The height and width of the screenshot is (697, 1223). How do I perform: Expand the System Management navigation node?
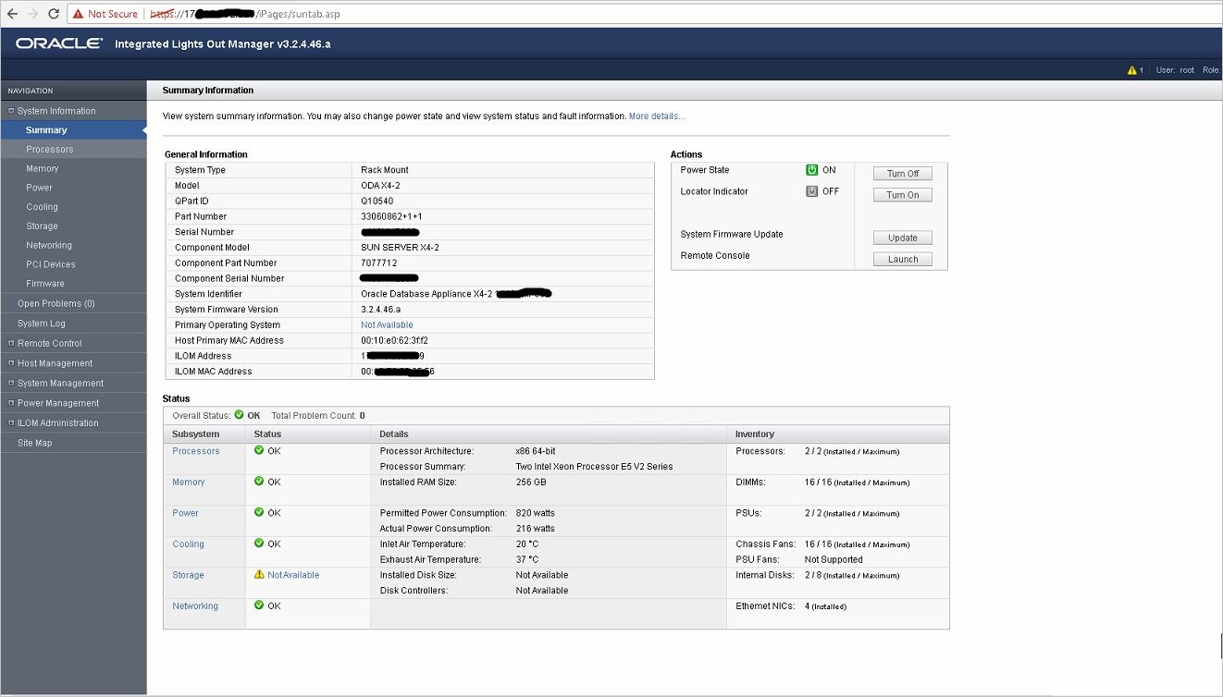[11, 383]
